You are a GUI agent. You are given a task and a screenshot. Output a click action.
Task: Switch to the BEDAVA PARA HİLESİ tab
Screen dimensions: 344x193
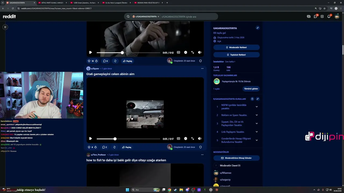pyautogui.click(x=148, y=3)
